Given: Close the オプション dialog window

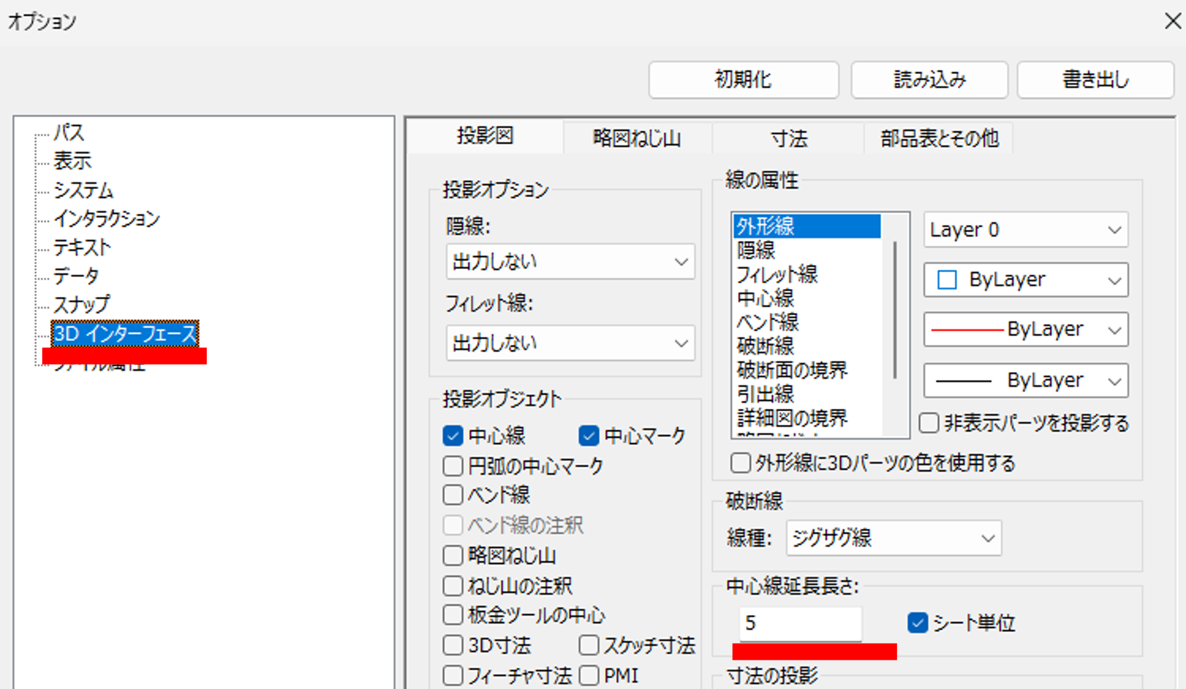Looking at the screenshot, I should tap(1172, 21).
